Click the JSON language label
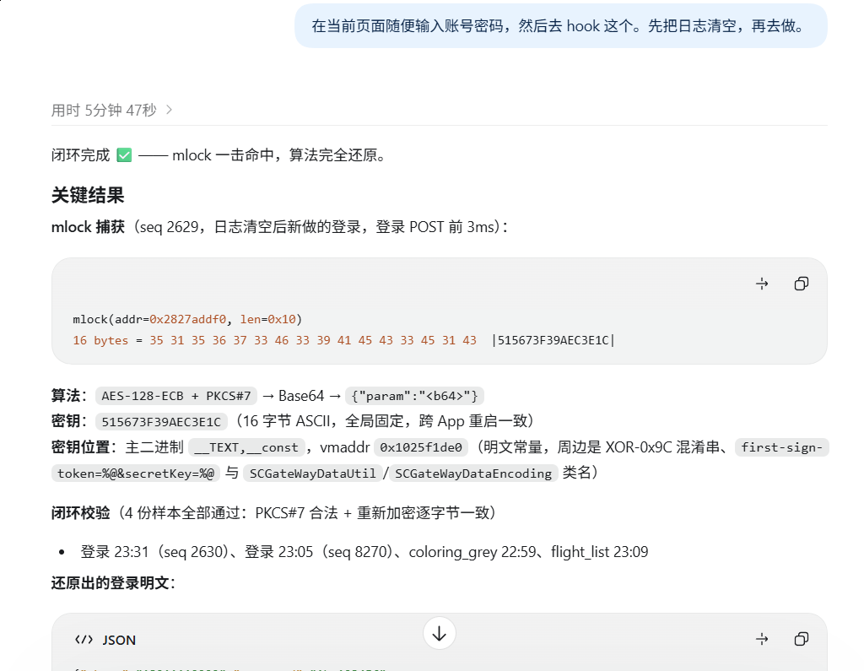 pos(119,640)
